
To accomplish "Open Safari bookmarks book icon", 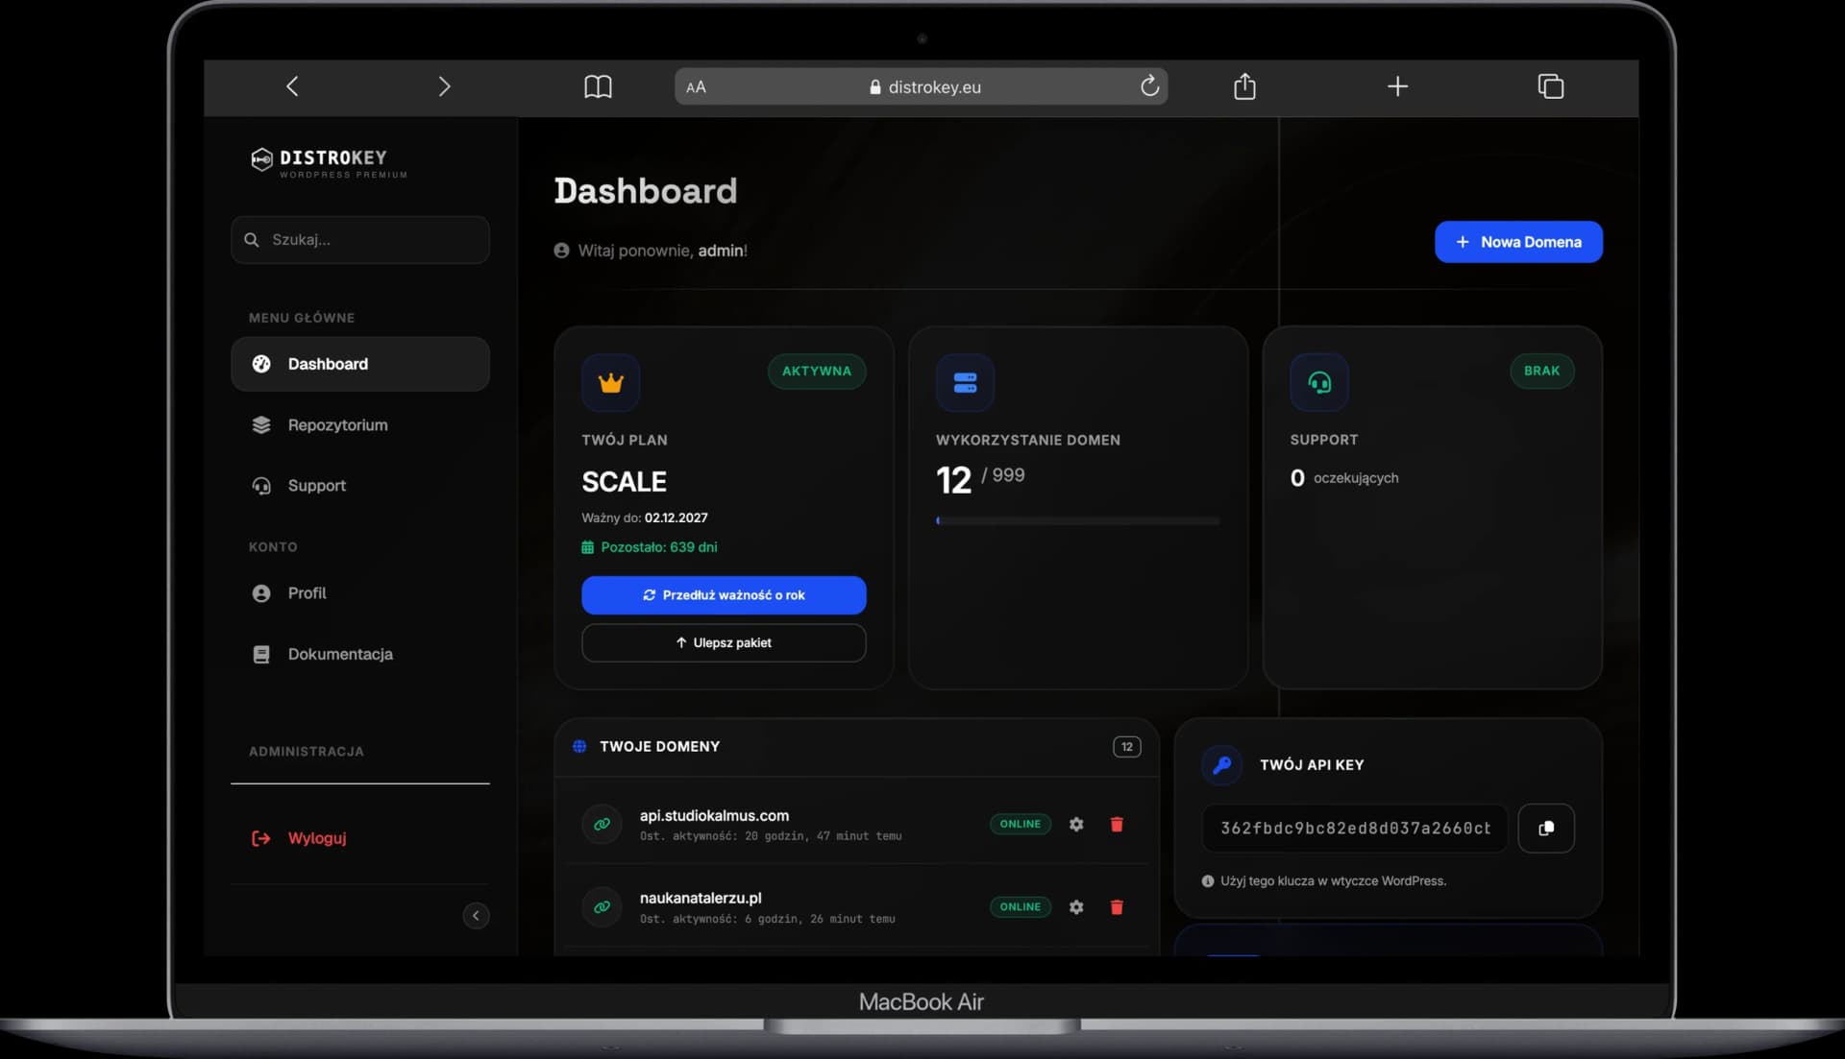I will pyautogui.click(x=598, y=86).
